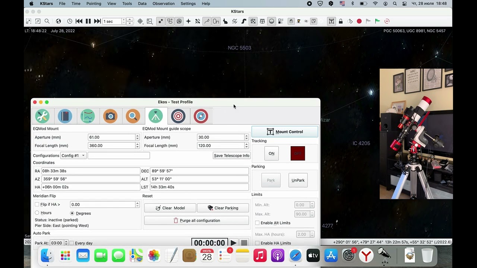The image size is (477, 268).
Task: Toggle constellation lines icon
Action: point(207,21)
